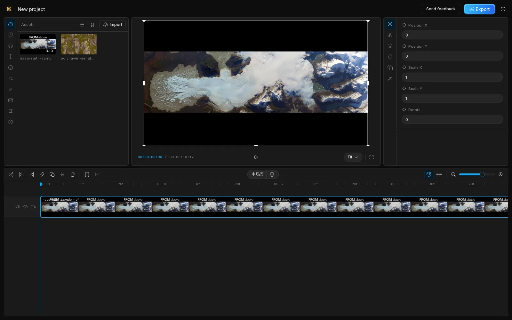512x320 pixels.
Task: Open the effects magic wand sidebar panel
Action: click(11, 78)
